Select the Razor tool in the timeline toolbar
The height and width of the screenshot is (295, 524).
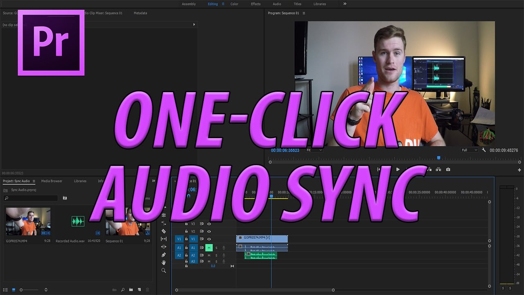[x=164, y=231]
